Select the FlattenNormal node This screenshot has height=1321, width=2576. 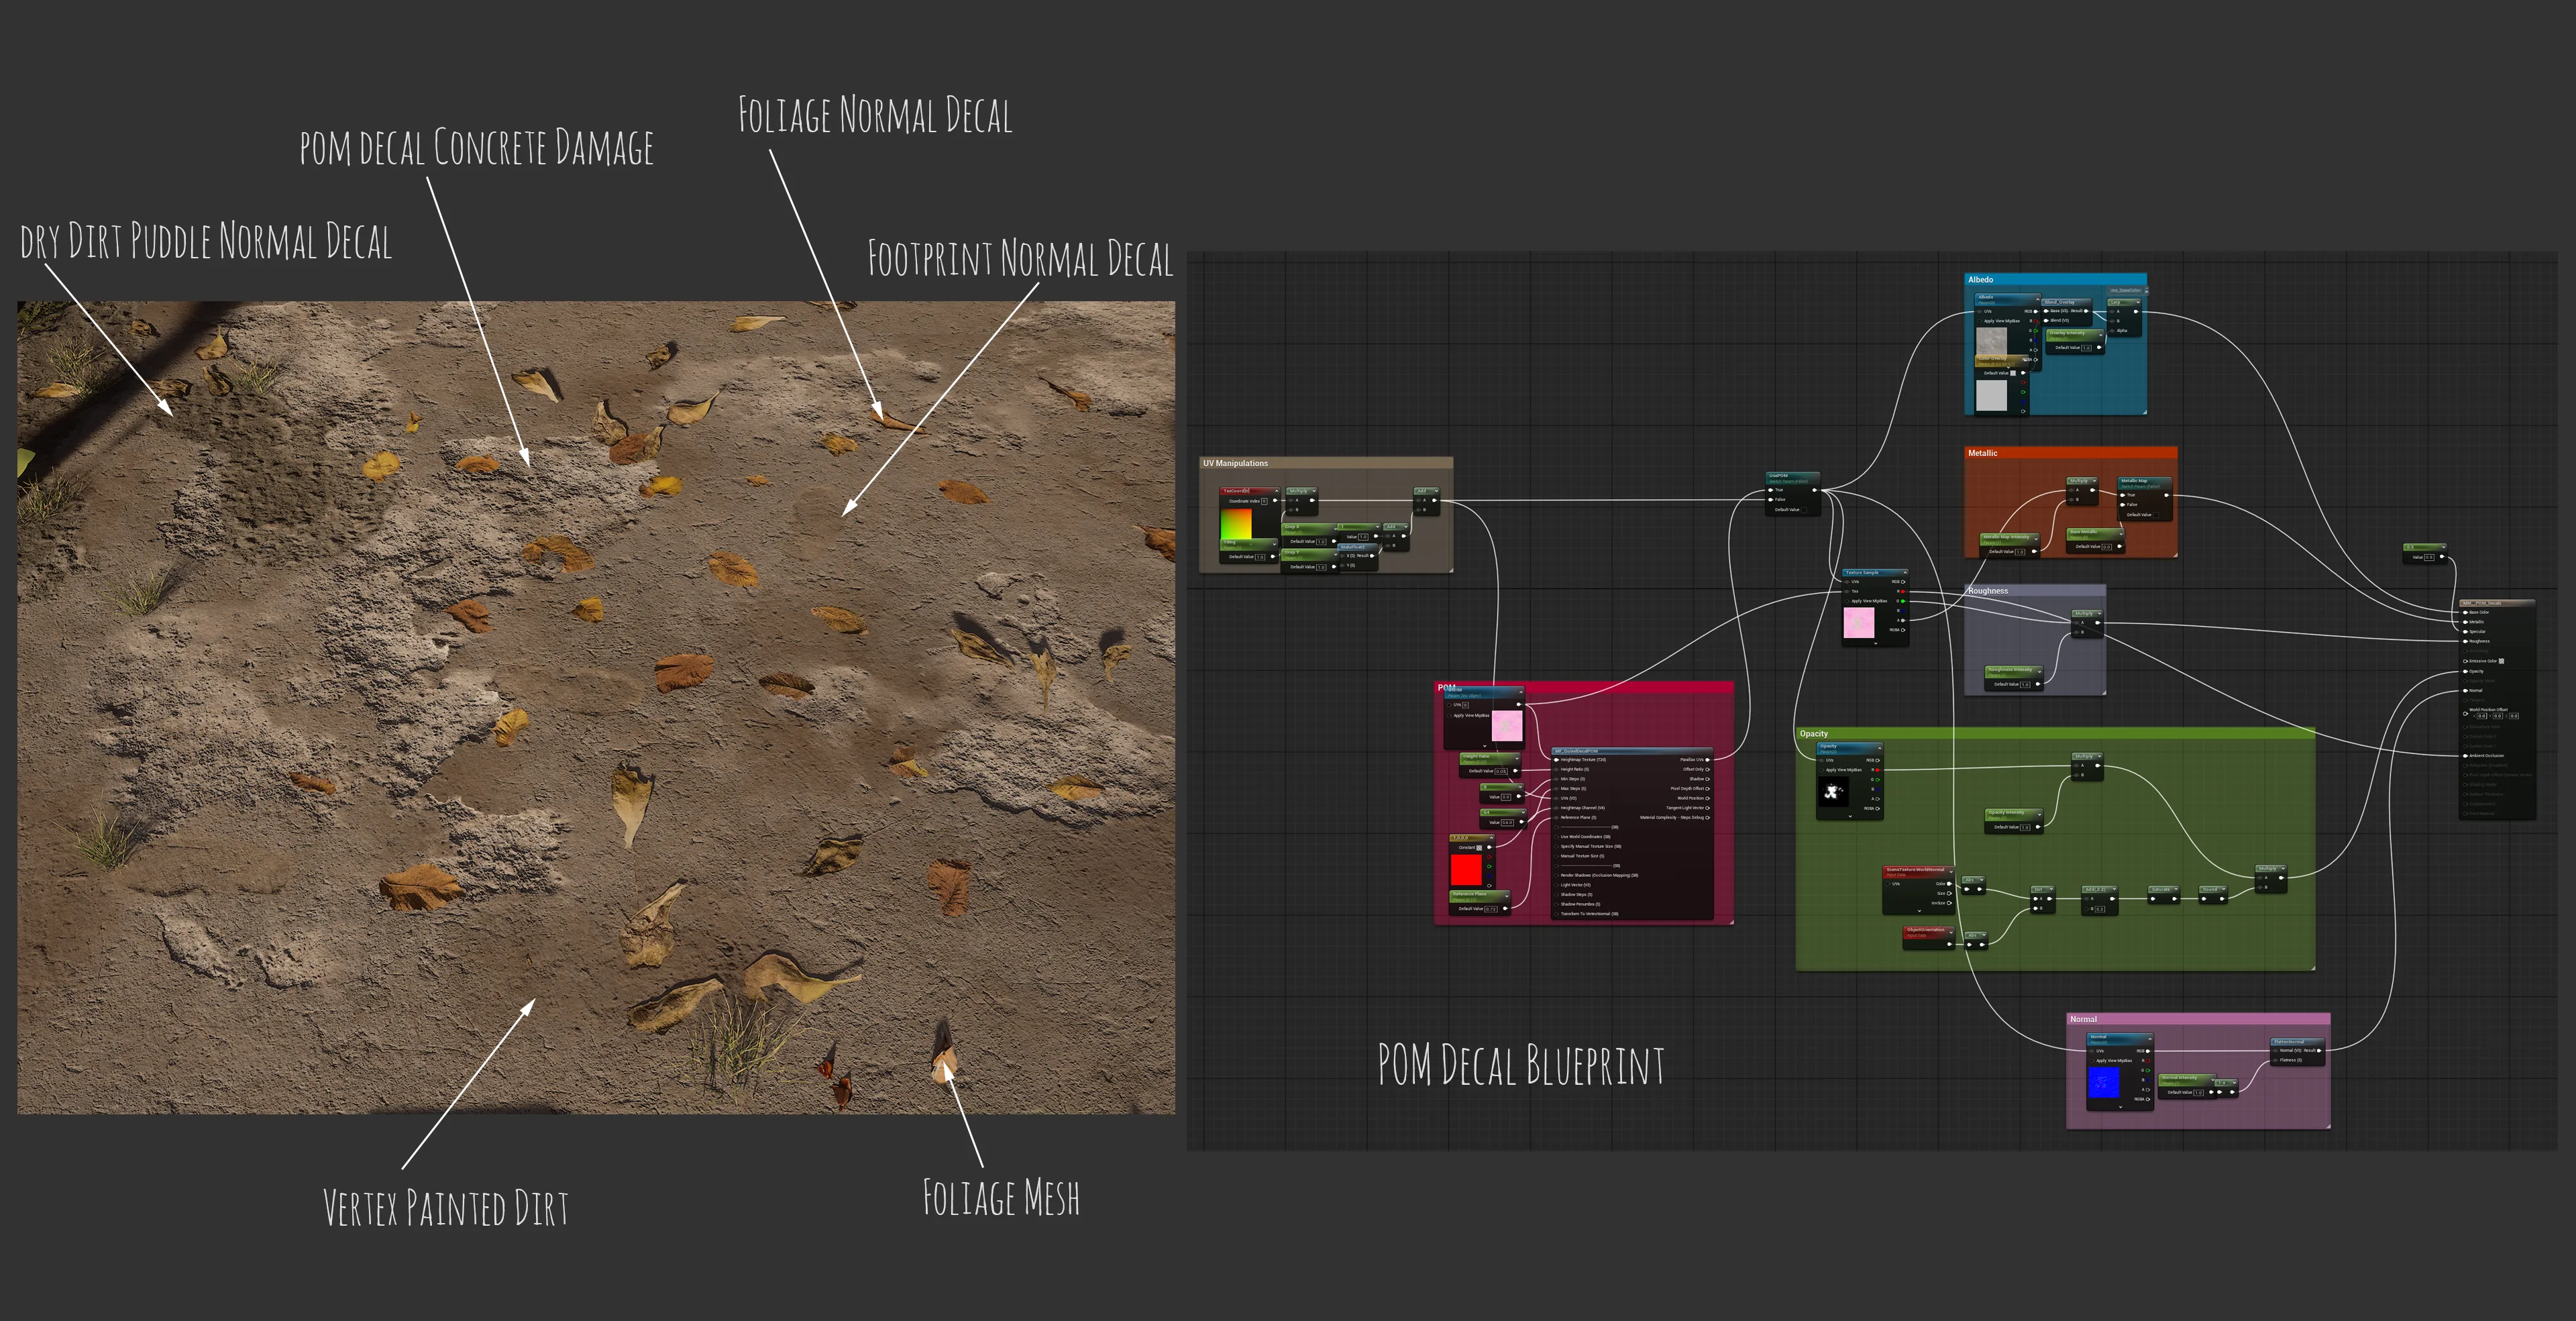click(x=2298, y=1052)
